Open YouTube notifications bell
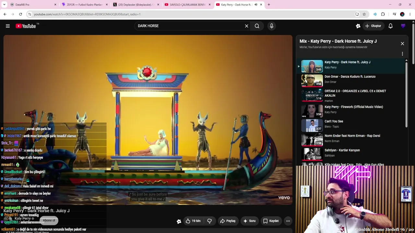This screenshot has width=415, height=233. pyautogui.click(x=391, y=26)
